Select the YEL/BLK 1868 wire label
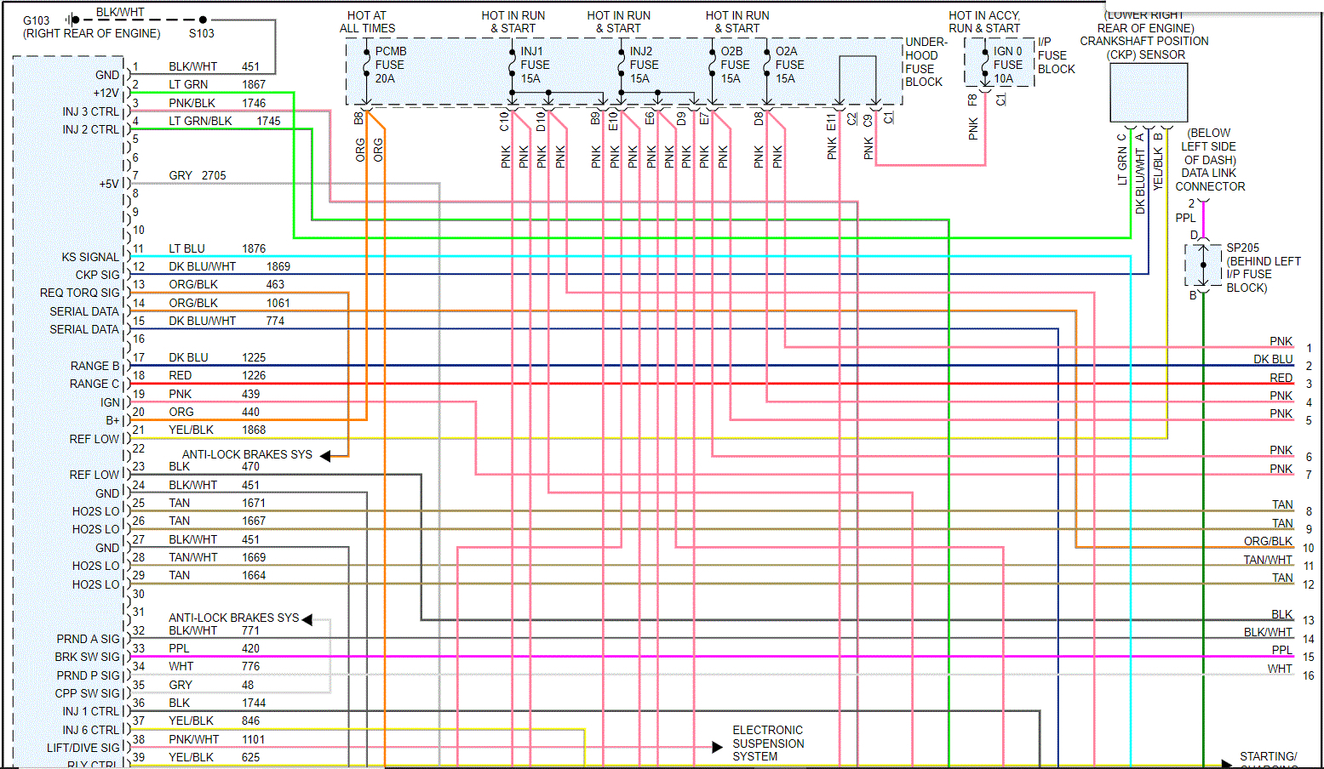This screenshot has height=769, width=1324. 217,430
